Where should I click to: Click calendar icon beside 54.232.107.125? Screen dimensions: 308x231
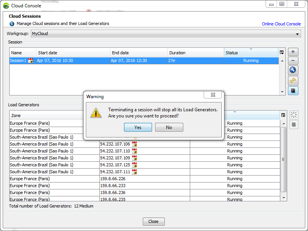(134, 165)
